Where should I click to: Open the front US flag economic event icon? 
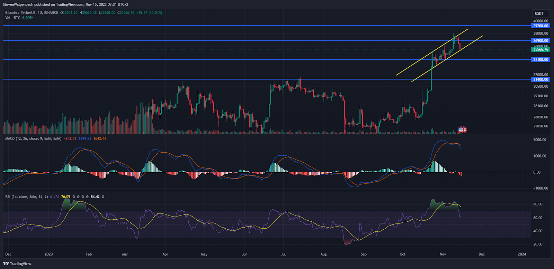(461, 130)
